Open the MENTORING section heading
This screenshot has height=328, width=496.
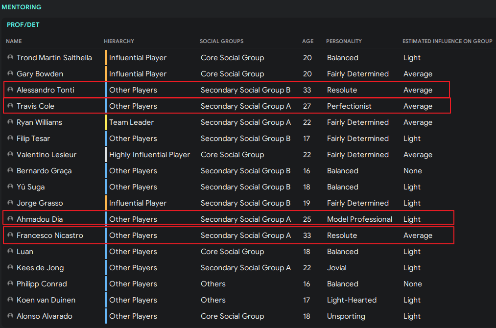pyautogui.click(x=22, y=7)
